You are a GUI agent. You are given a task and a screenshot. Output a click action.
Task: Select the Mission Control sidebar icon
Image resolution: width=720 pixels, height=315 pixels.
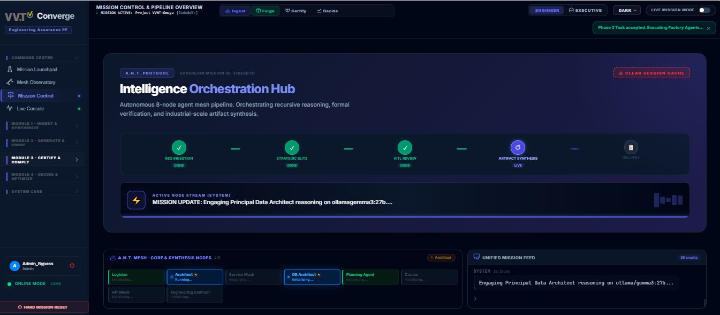[x=11, y=95]
